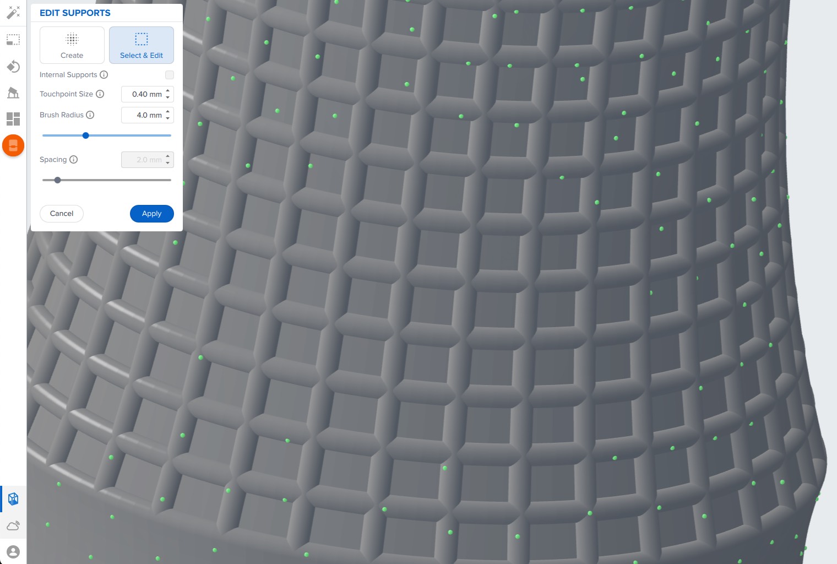
Task: Click the Internal Supports label
Action: coord(68,75)
